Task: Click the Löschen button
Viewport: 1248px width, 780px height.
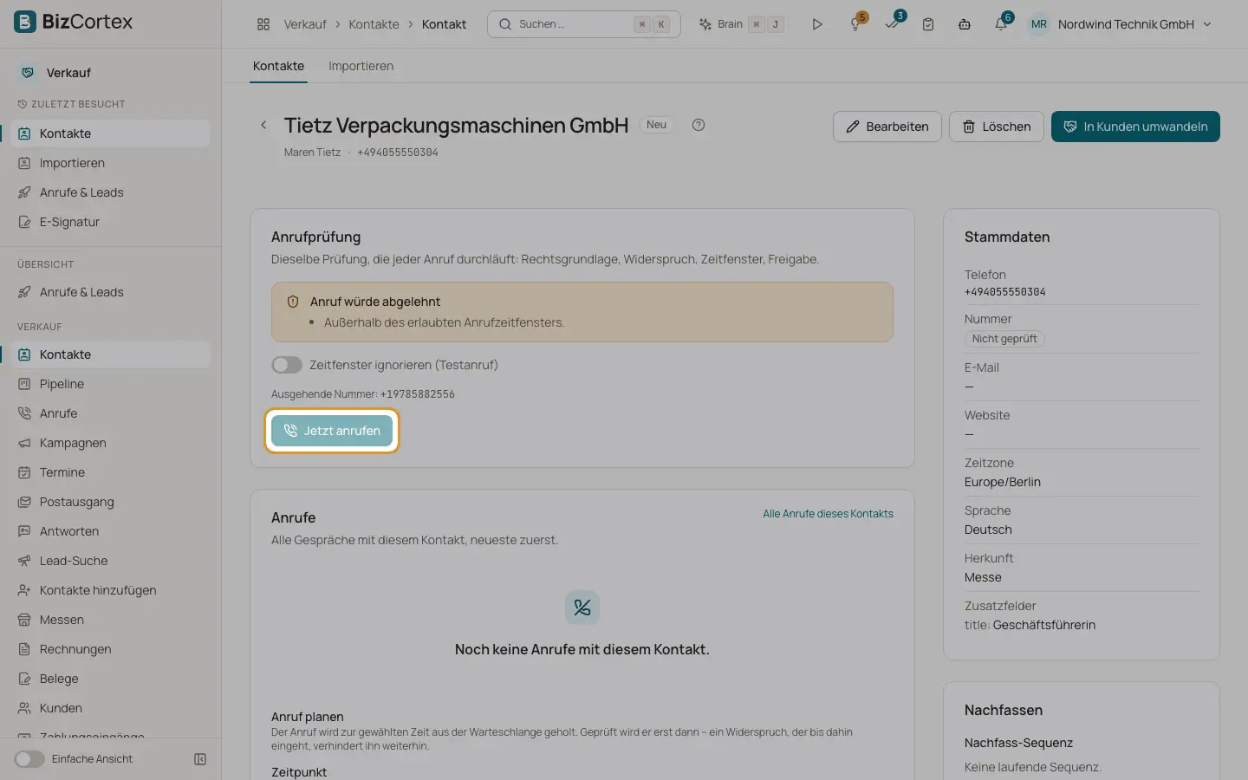Action: coord(997,127)
